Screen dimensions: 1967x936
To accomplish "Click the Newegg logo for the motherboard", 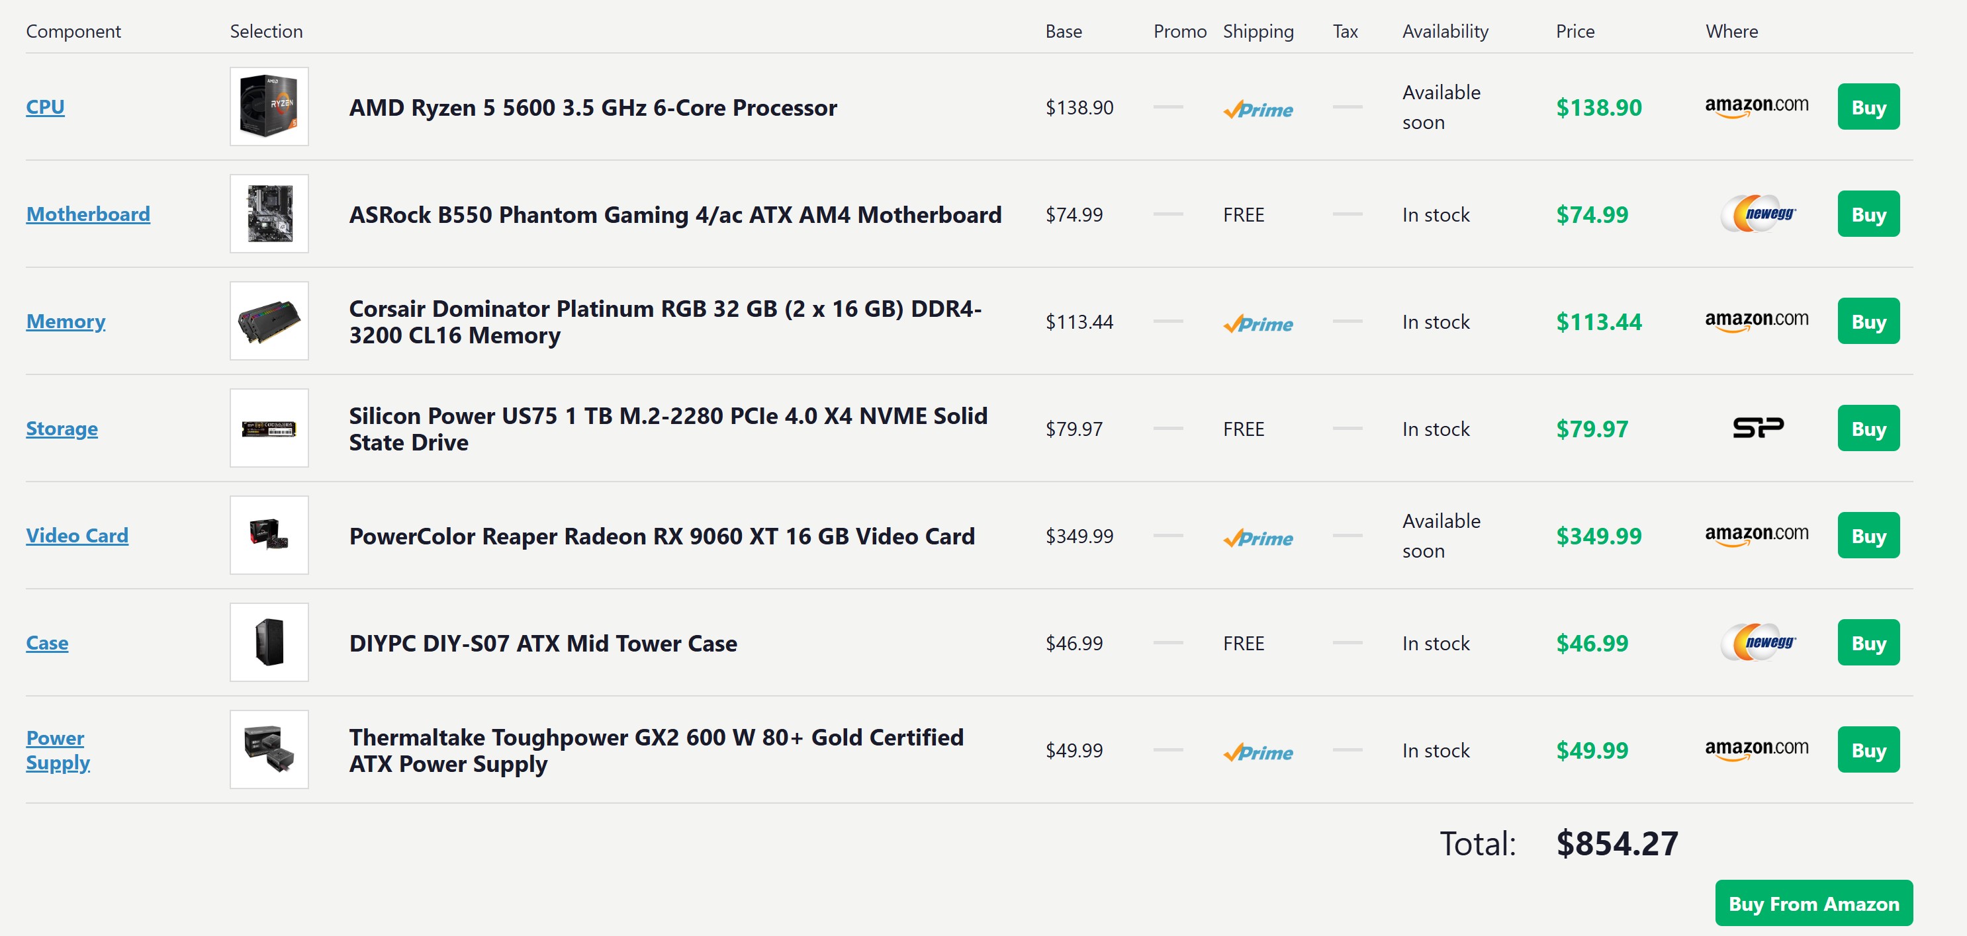I will pos(1758,214).
